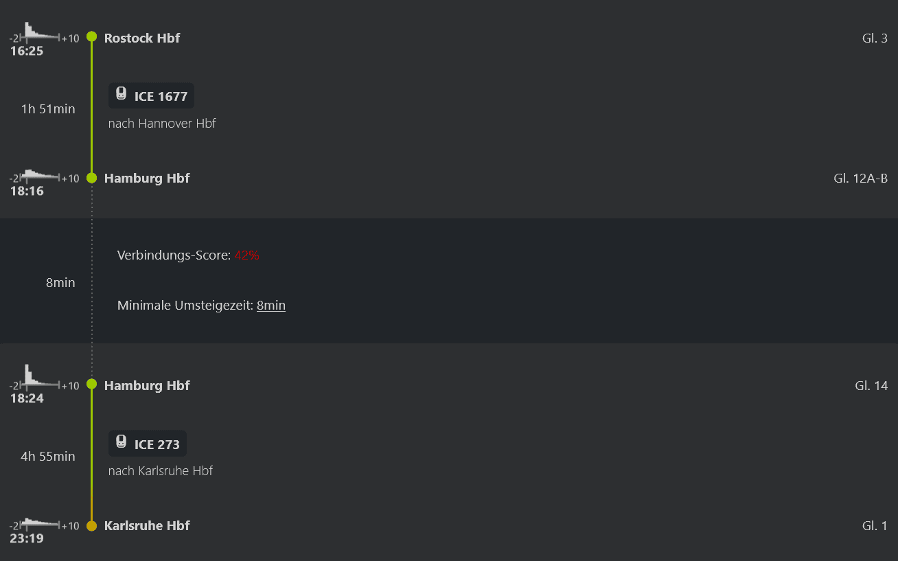
Task: Open the ICE 273 train badge
Action: [148, 444]
